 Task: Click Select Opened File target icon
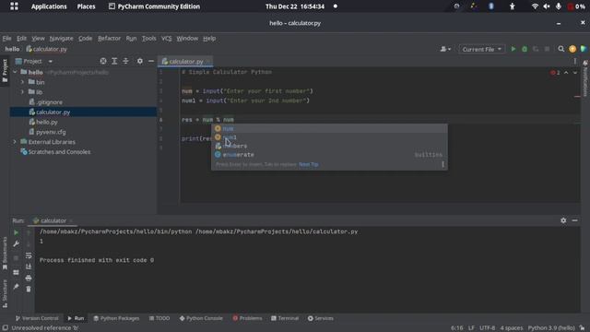(102, 61)
